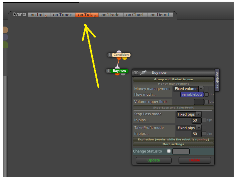
Task: Click the Buy now block's top input connector
Action: click(x=117, y=68)
